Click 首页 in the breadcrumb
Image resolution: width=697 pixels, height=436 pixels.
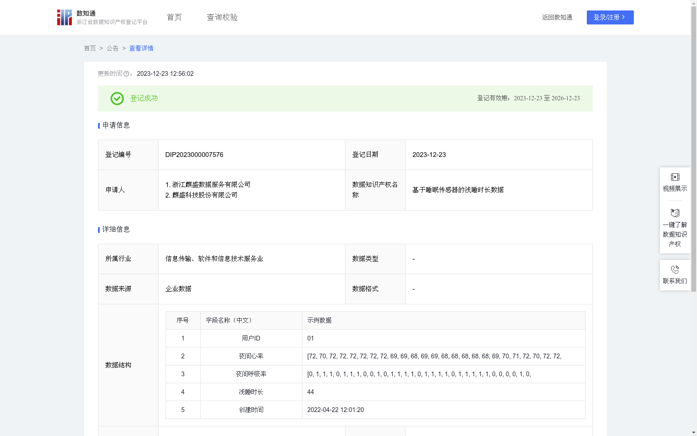click(x=90, y=48)
